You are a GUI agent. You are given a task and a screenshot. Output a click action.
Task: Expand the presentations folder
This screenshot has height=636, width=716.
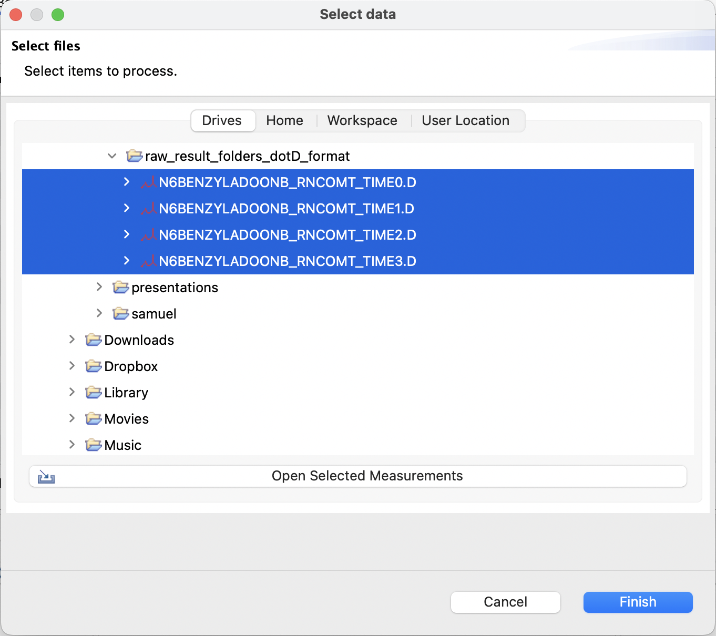[x=99, y=287]
